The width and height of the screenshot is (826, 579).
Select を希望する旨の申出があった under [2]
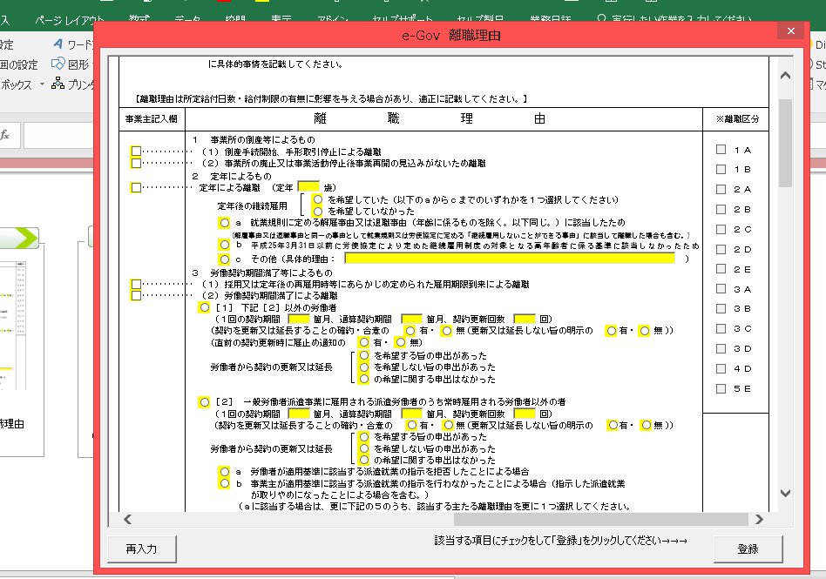click(x=364, y=437)
